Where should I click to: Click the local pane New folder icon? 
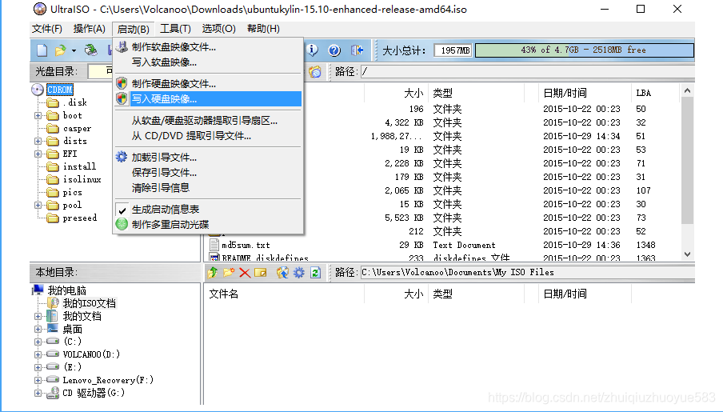(229, 273)
